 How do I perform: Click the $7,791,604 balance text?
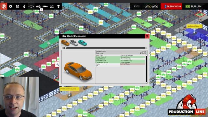[196, 6]
